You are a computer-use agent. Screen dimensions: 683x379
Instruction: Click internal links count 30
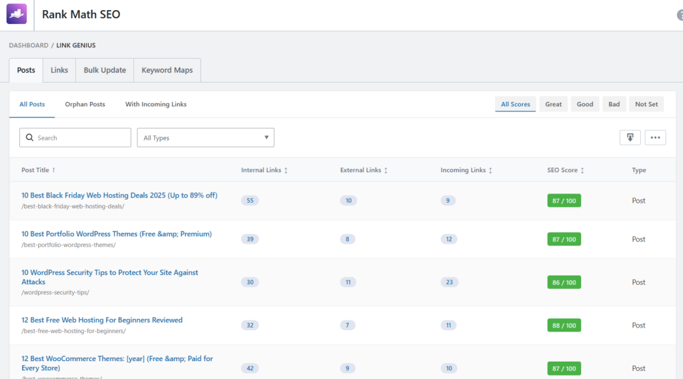click(x=250, y=282)
